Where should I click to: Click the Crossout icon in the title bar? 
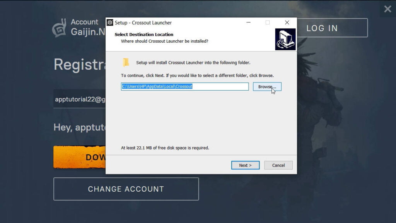point(110,22)
